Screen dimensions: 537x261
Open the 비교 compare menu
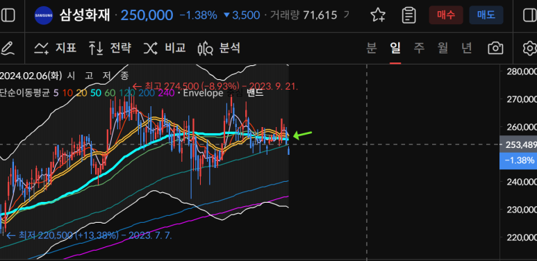click(x=165, y=48)
